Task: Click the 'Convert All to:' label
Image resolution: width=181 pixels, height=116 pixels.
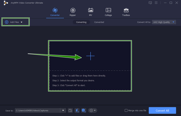Action: point(144,22)
